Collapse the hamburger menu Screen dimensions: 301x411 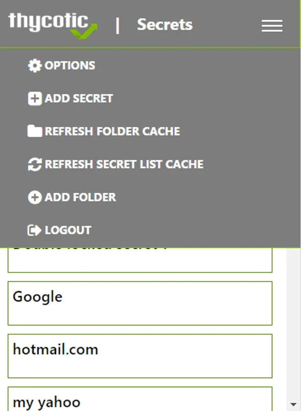(x=272, y=26)
